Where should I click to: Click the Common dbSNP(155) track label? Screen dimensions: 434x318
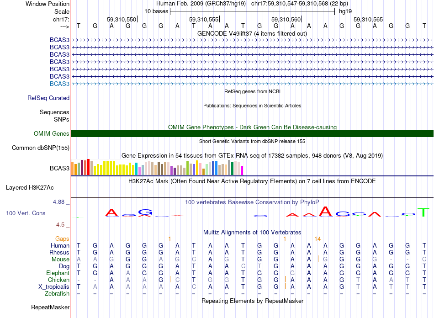pyautogui.click(x=41, y=148)
